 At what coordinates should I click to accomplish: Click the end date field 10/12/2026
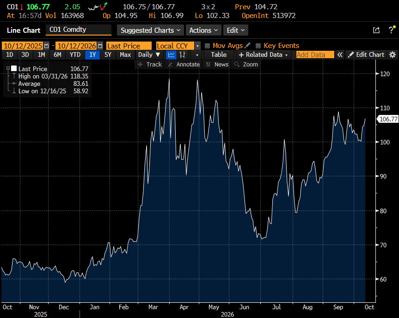pyautogui.click(x=77, y=46)
